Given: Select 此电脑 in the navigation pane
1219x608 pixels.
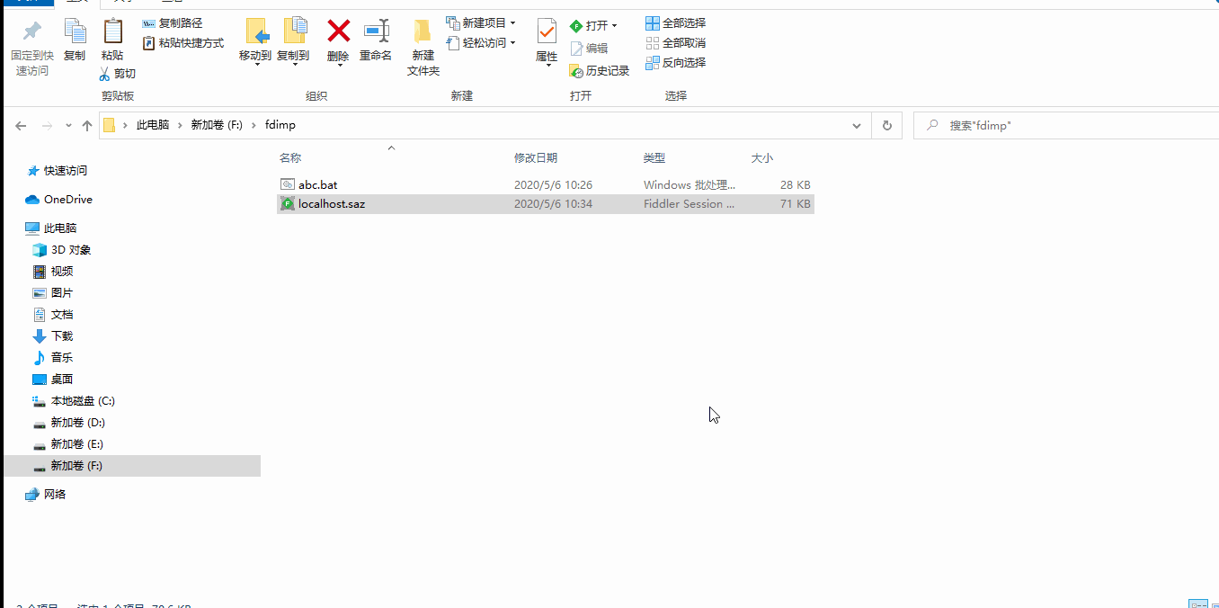Looking at the screenshot, I should click(x=58, y=228).
